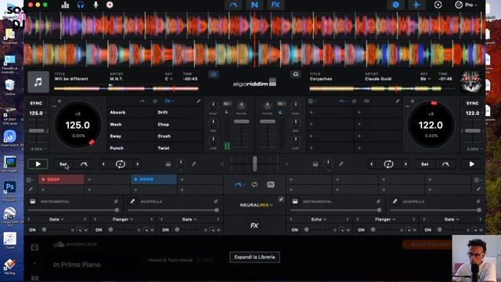Image resolution: width=501 pixels, height=282 pixels.
Task: Double deck 1 loop with right arrow
Action: click(x=138, y=164)
